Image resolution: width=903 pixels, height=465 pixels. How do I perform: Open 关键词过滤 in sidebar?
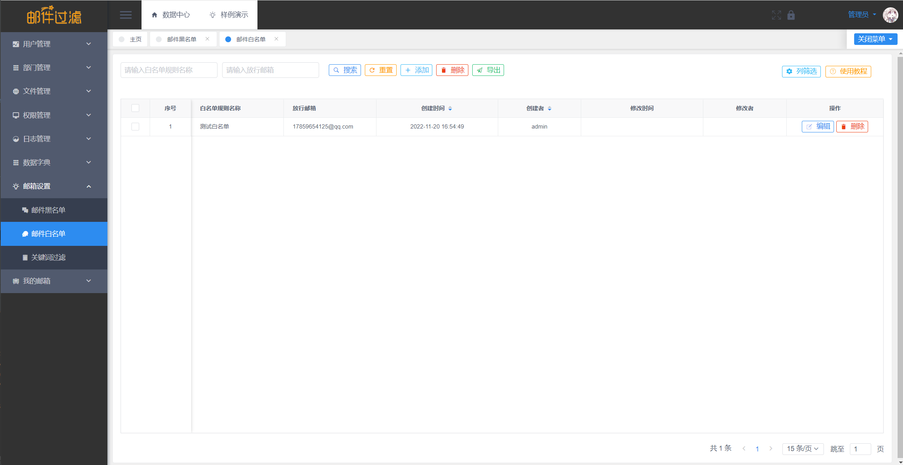48,257
